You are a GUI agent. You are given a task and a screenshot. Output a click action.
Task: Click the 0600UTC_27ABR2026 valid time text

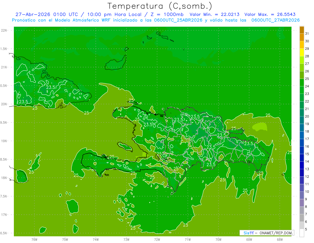pyautogui.click(x=276, y=20)
